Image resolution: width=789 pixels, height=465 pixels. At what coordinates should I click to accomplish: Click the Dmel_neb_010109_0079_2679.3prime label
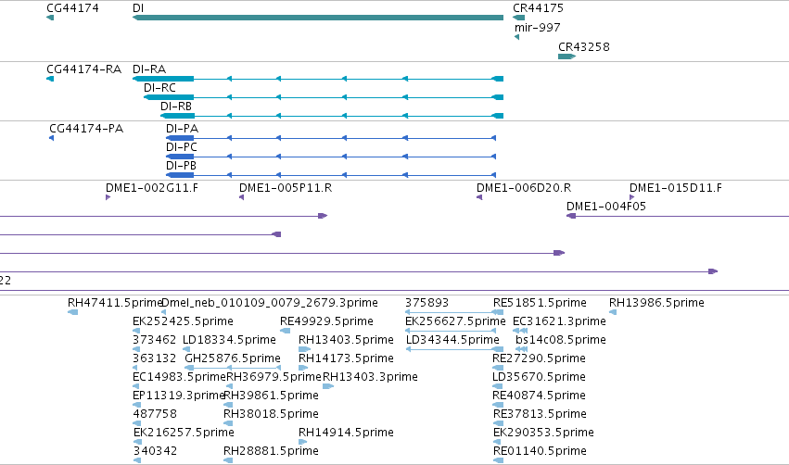(x=270, y=303)
